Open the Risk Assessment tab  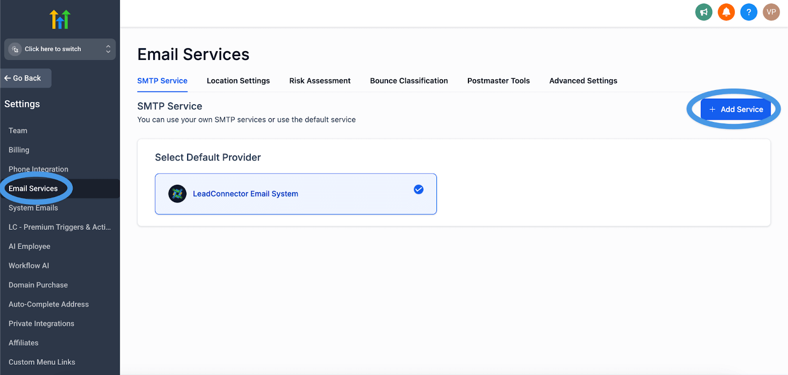[x=320, y=81]
